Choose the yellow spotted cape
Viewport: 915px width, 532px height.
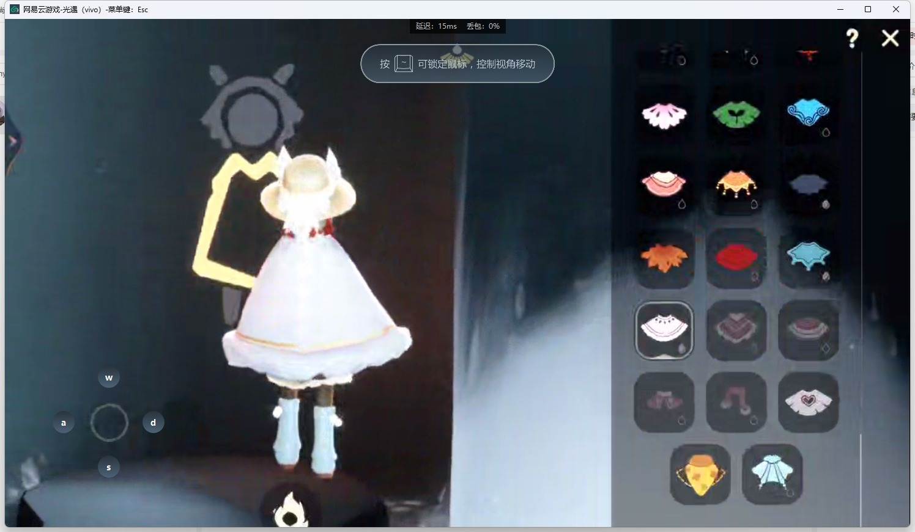pyautogui.click(x=700, y=474)
